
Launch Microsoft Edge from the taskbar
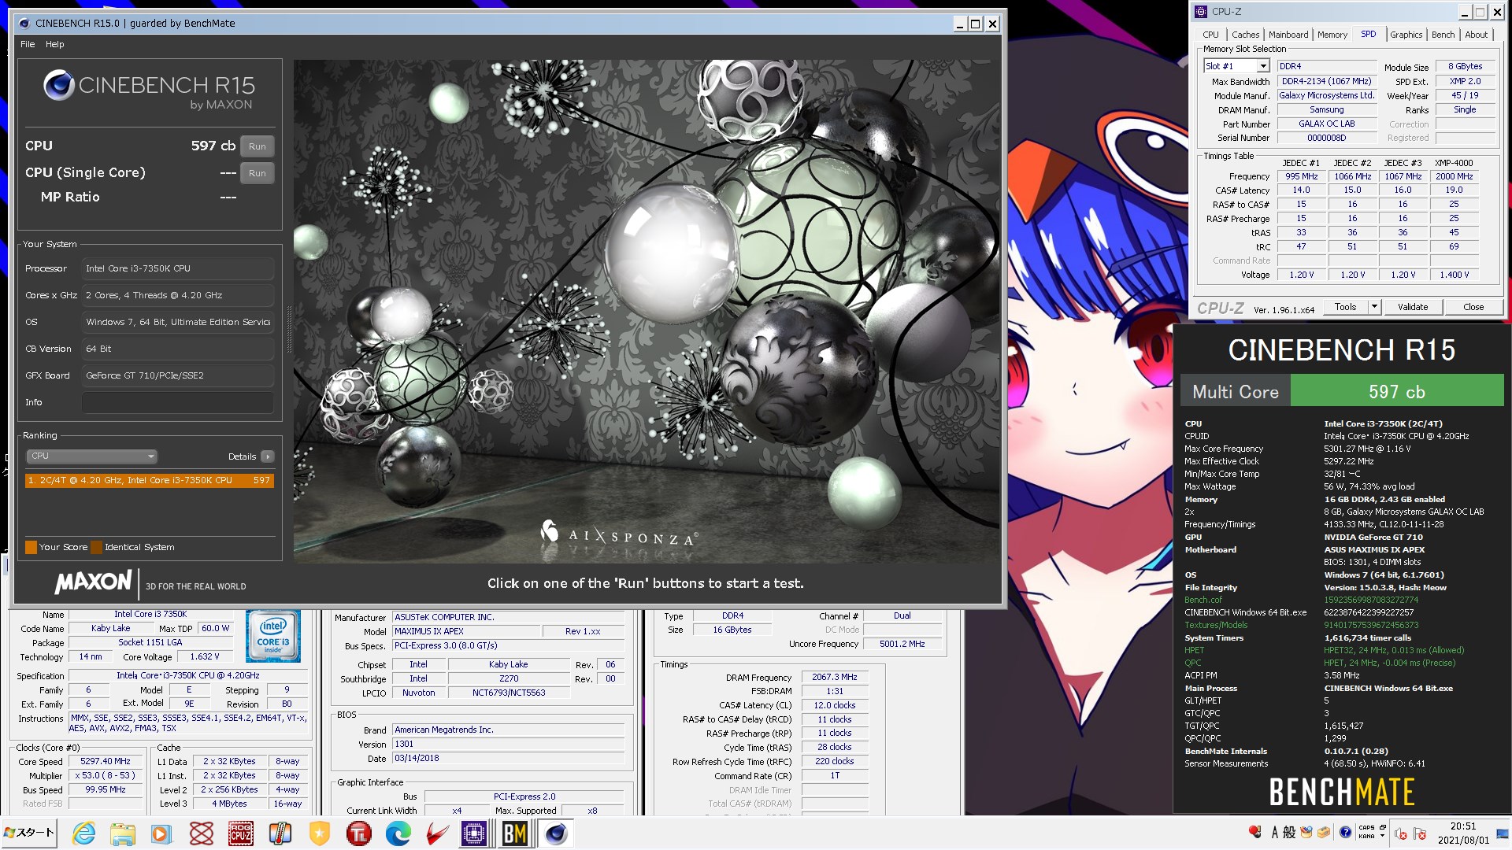(x=398, y=833)
